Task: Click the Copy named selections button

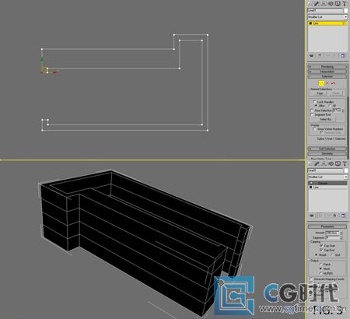Action: coord(320,93)
